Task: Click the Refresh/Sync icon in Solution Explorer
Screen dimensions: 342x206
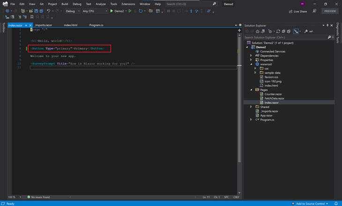Action: 278,31
